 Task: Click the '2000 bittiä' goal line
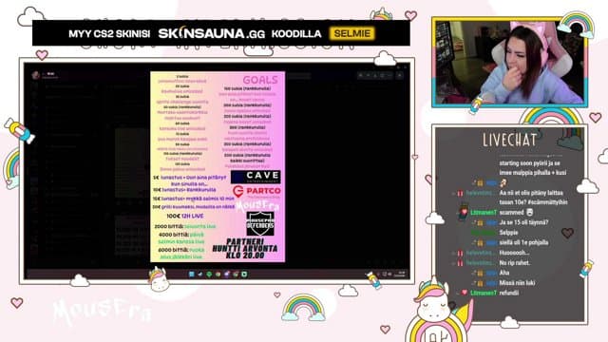click(184, 226)
